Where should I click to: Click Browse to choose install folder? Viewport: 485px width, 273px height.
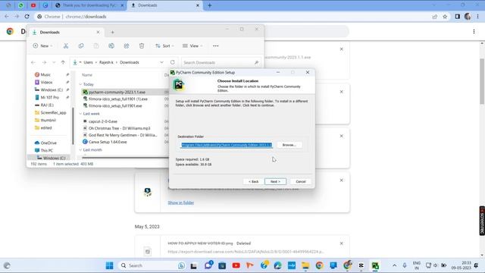click(289, 145)
